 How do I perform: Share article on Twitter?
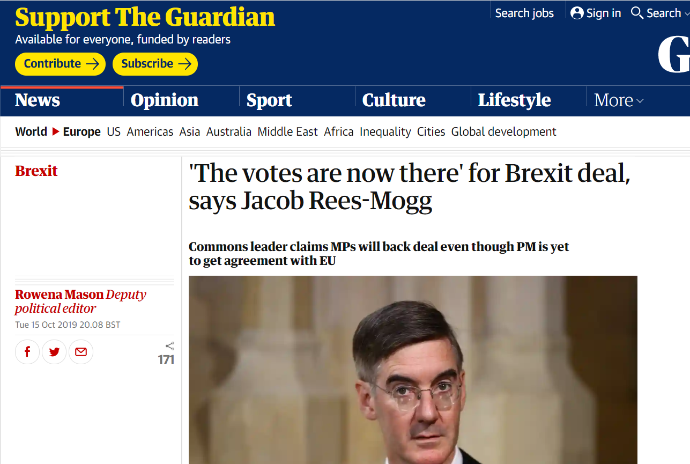(54, 352)
